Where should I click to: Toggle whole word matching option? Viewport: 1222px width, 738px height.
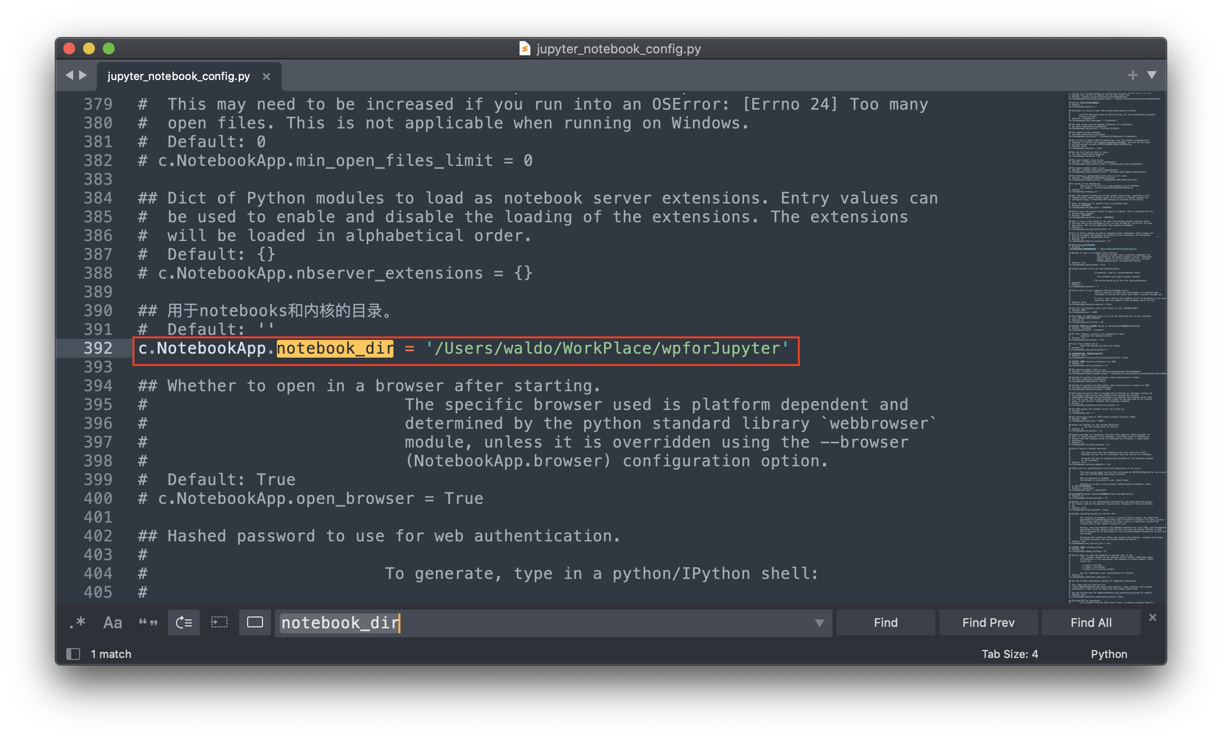click(148, 622)
